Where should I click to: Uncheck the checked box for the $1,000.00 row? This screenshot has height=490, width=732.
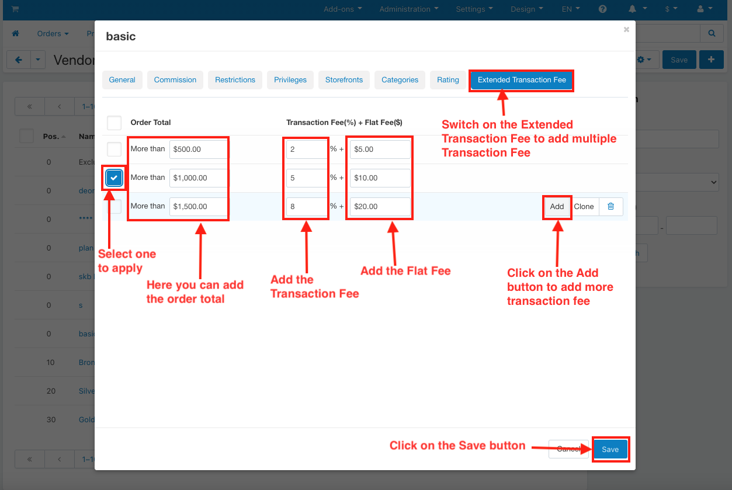[114, 178]
